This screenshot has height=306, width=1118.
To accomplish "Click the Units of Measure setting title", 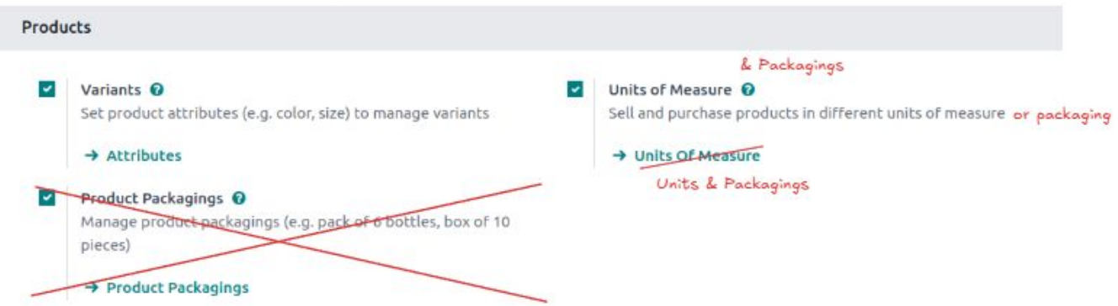I will [x=670, y=89].
